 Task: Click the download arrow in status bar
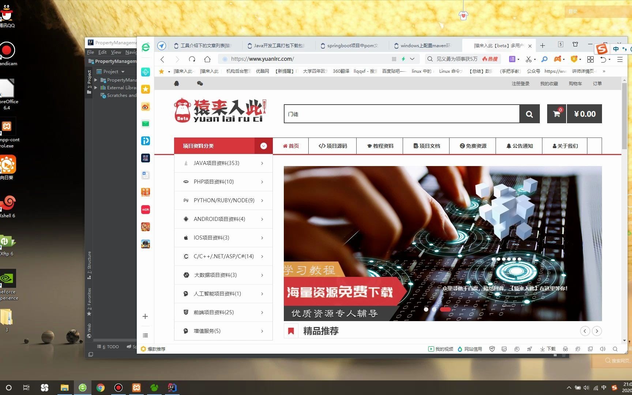(542, 349)
